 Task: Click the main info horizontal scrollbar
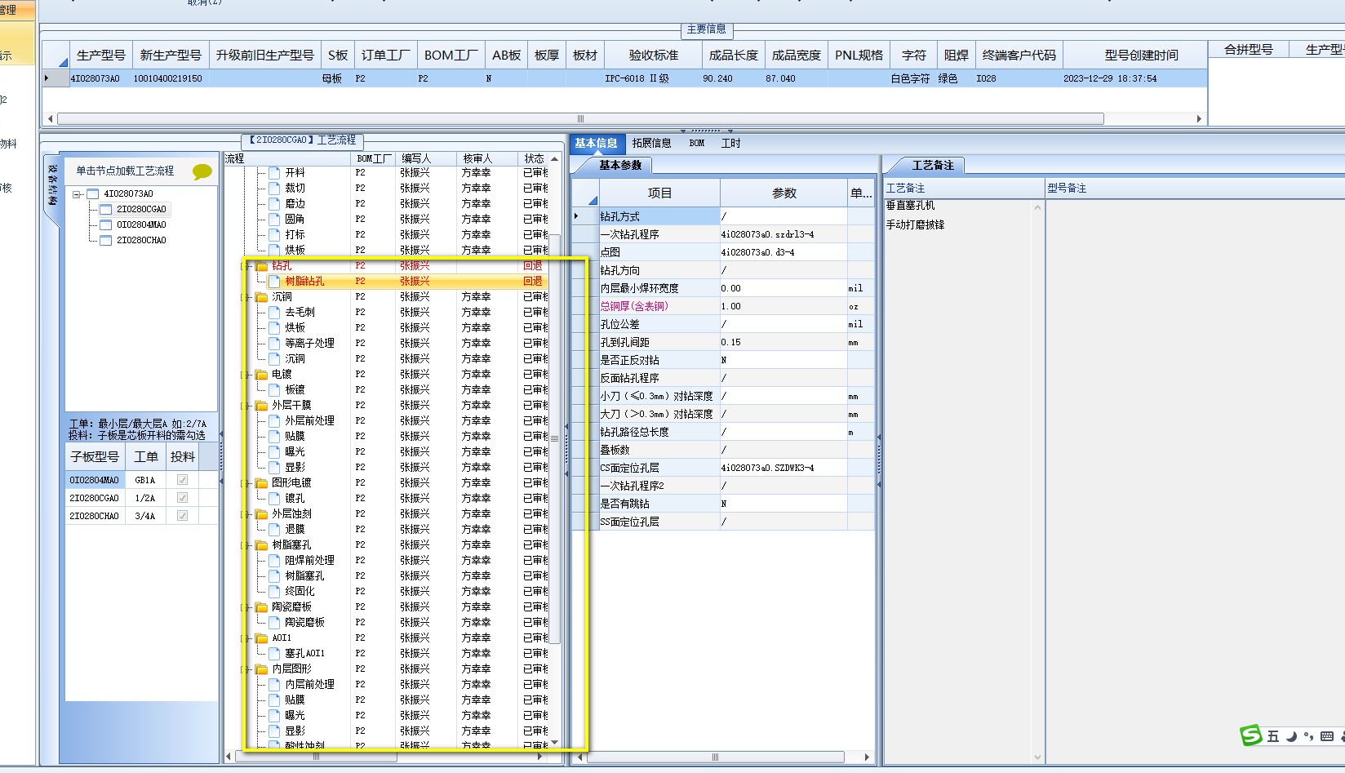coord(580,119)
